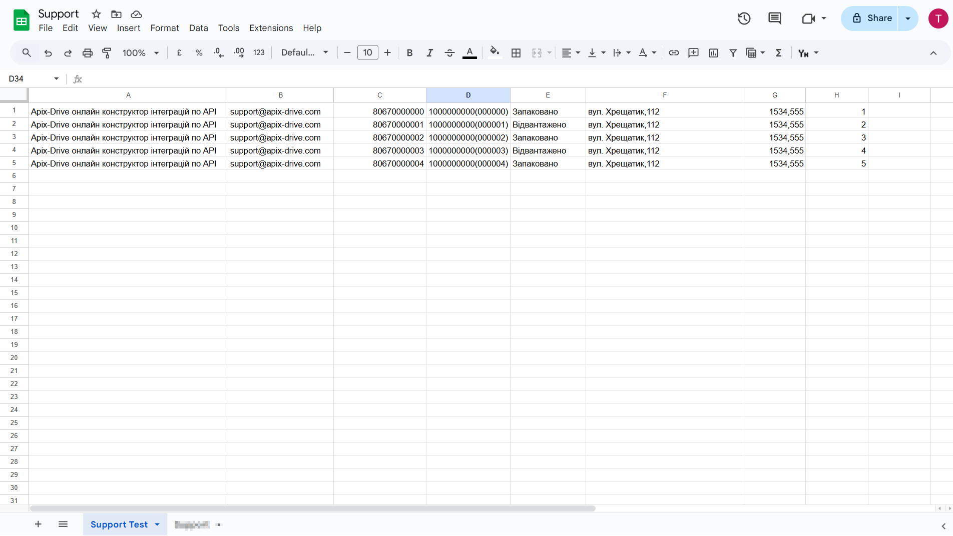The height and width of the screenshot is (536, 953).
Task: Toggle italic formatting
Action: coord(429,52)
